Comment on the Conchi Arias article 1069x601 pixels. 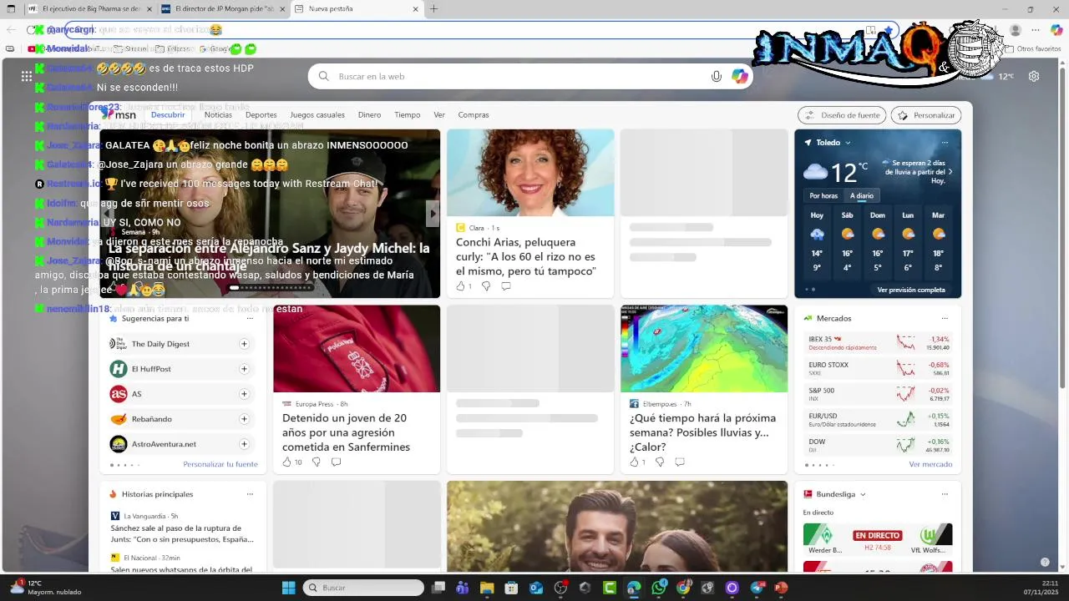point(506,286)
